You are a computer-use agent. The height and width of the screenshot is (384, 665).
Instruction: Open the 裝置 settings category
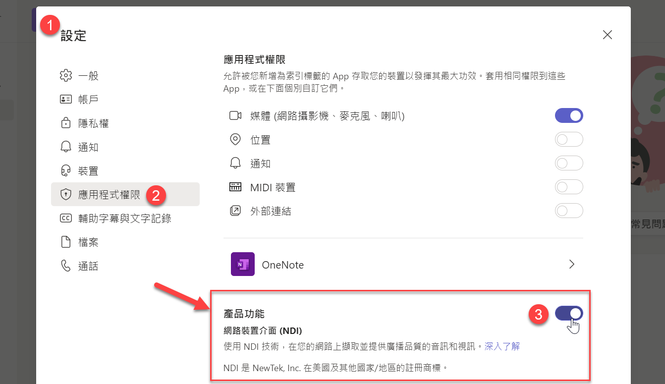[x=125, y=171]
